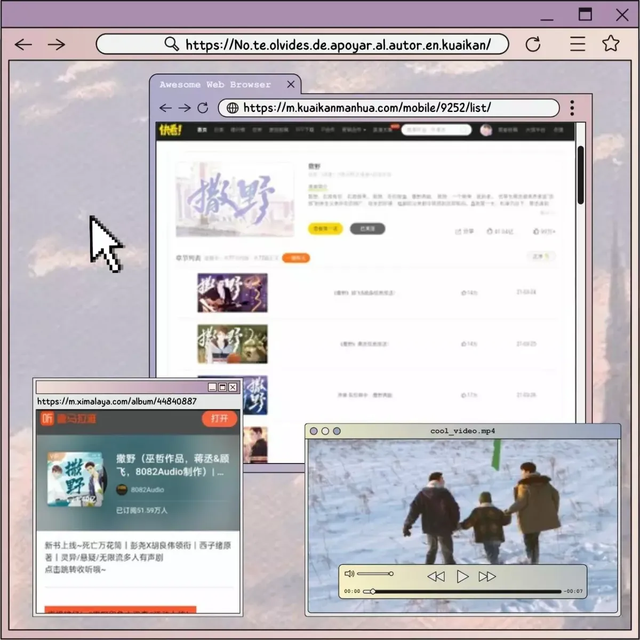Fast forward the cool_video.mp4 playback
The height and width of the screenshot is (640, 640).
(487, 577)
